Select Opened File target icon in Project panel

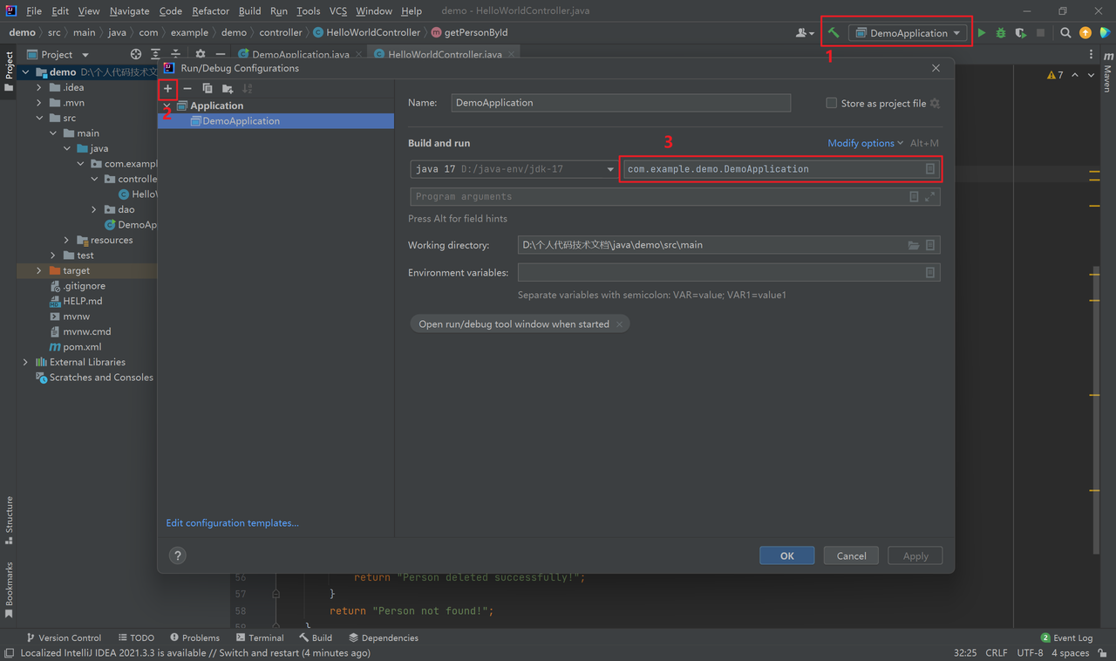pos(136,54)
